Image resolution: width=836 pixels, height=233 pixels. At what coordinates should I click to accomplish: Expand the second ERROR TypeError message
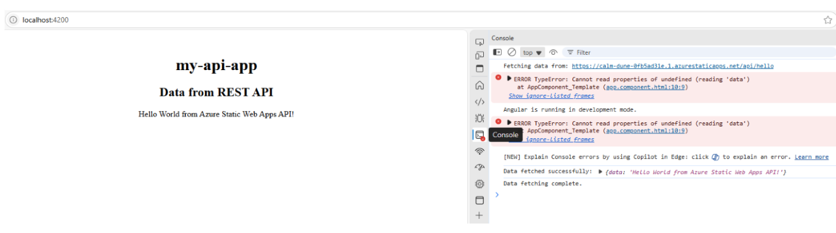(509, 123)
